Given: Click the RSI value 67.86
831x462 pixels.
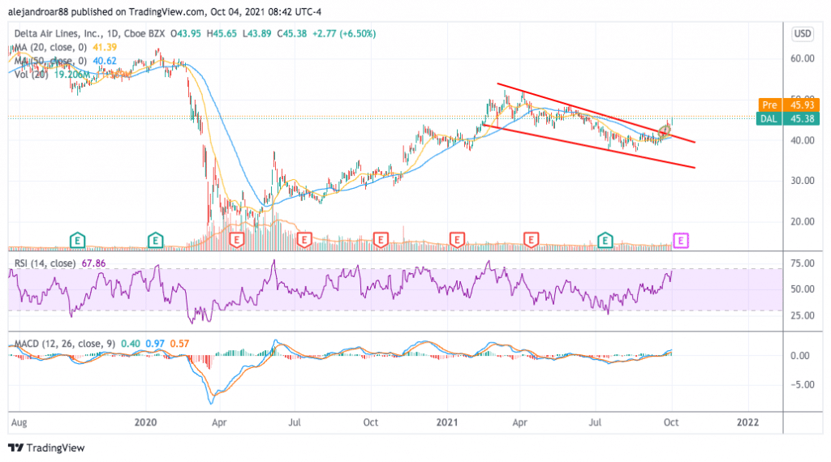Looking at the screenshot, I should [94, 263].
